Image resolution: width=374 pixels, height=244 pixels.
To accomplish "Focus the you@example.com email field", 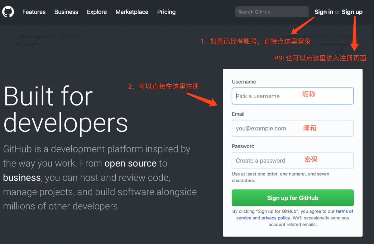I will [293, 128].
